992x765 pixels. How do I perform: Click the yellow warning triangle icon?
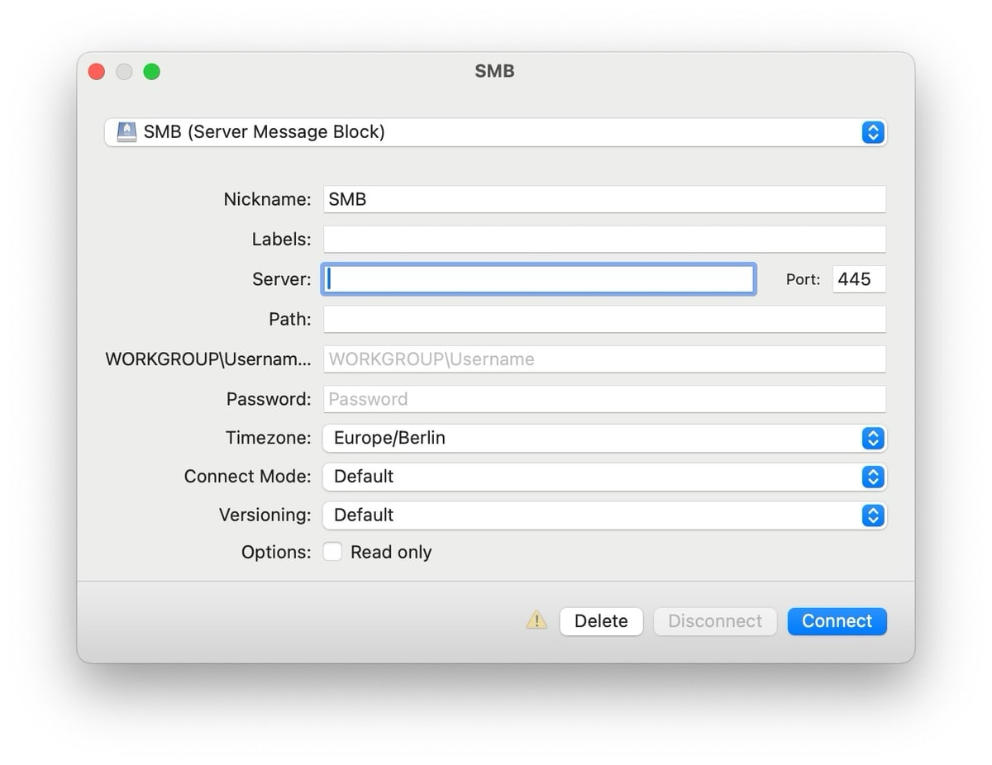(x=537, y=620)
